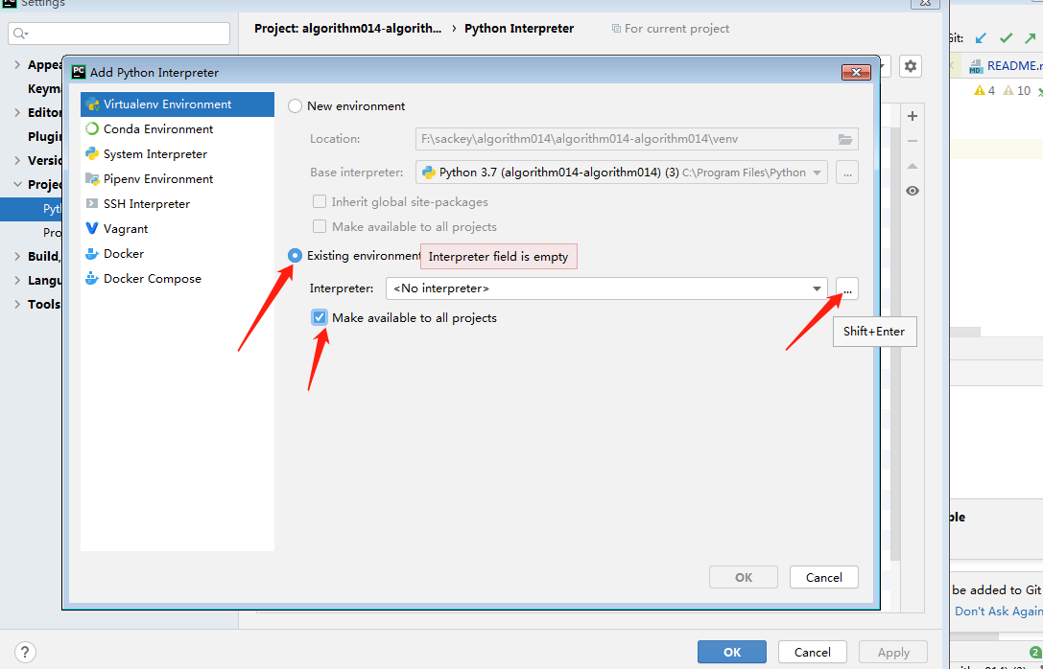
Task: Click the Settings search field
Action: [x=119, y=34]
